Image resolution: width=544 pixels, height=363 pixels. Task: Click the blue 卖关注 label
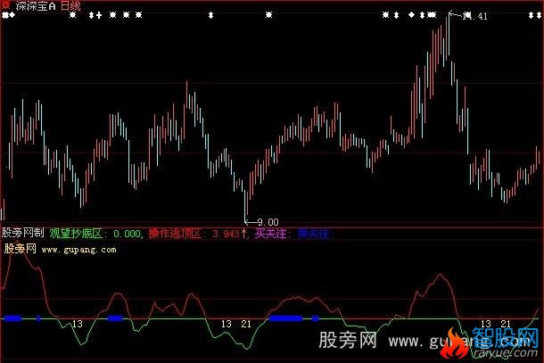tap(313, 234)
